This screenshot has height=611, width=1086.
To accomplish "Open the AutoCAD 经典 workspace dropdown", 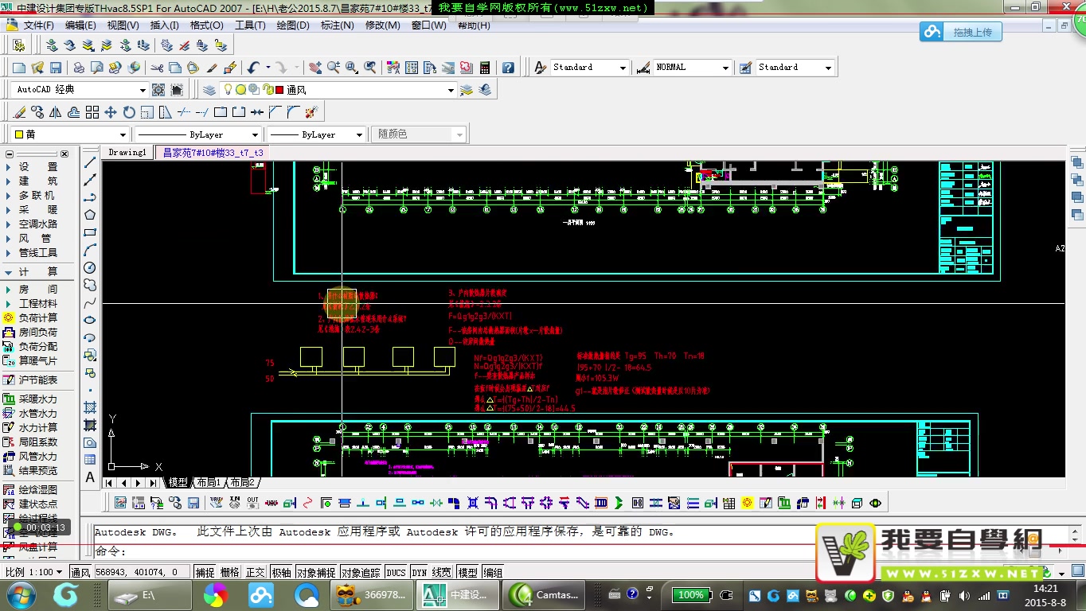I will [x=143, y=90].
